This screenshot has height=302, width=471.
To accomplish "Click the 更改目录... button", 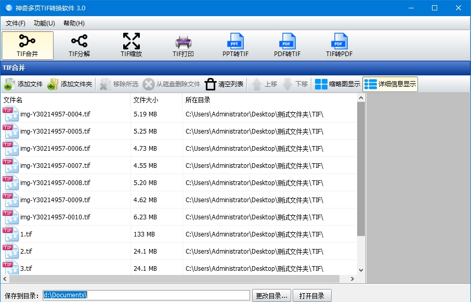I will tap(271, 296).
